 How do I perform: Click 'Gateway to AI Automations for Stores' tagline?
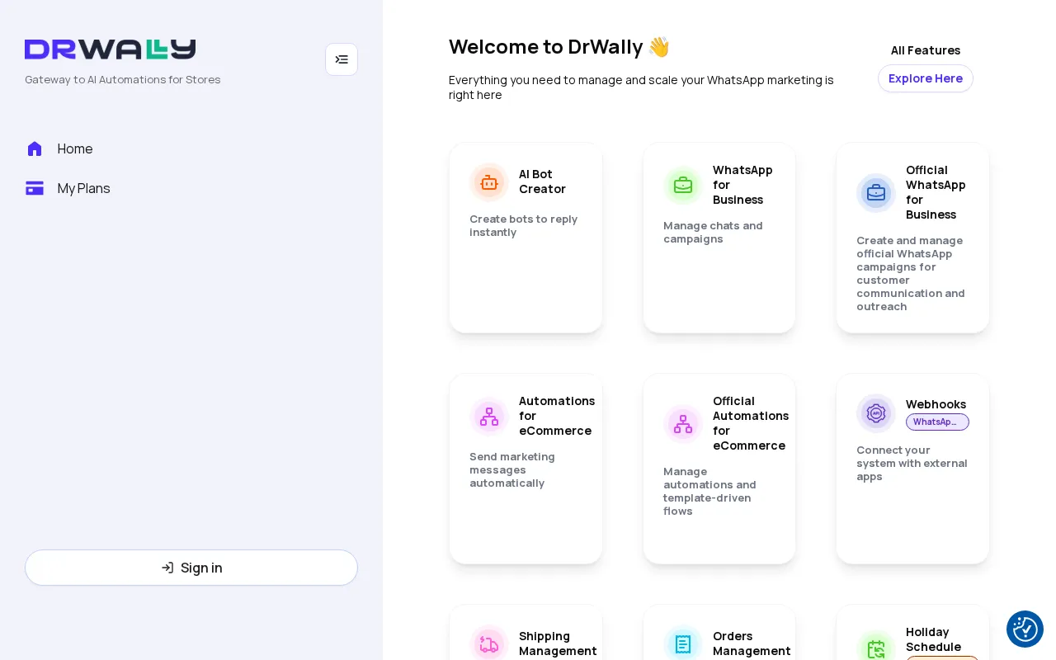(x=123, y=80)
